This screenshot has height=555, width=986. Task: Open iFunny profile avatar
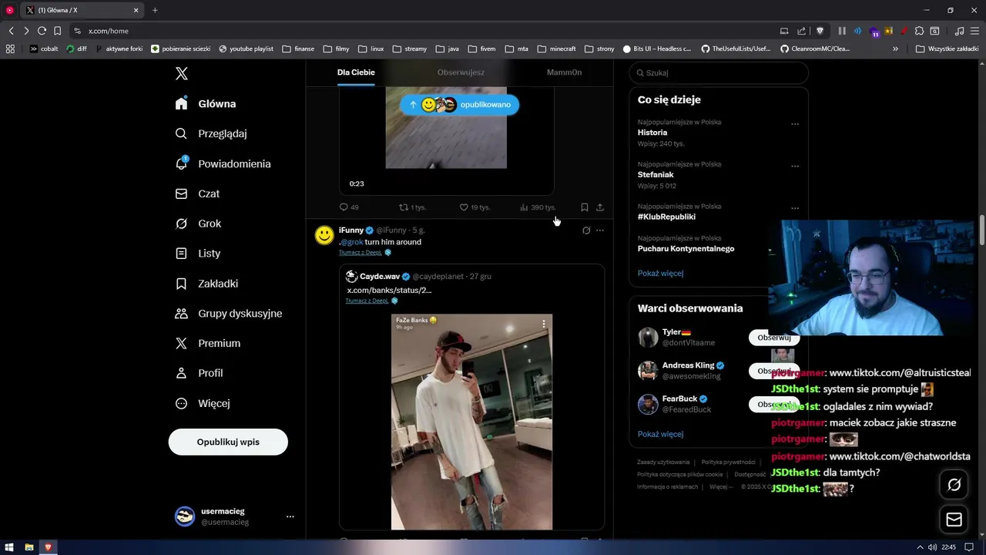coord(324,235)
